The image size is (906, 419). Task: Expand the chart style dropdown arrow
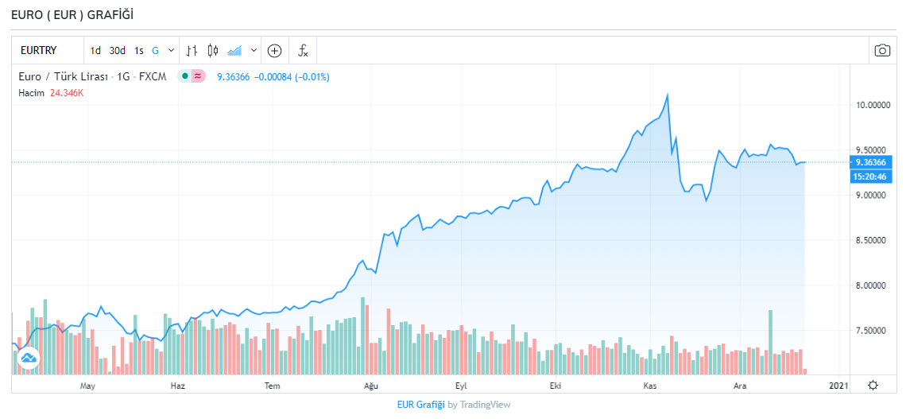point(254,50)
